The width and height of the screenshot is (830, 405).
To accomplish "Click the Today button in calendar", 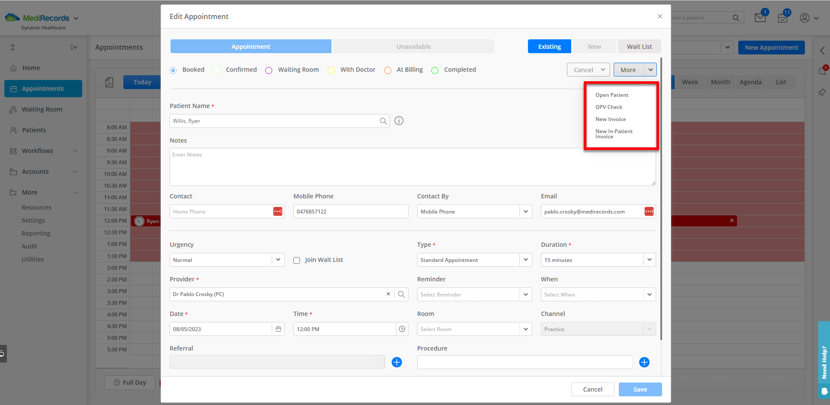I will pyautogui.click(x=142, y=82).
